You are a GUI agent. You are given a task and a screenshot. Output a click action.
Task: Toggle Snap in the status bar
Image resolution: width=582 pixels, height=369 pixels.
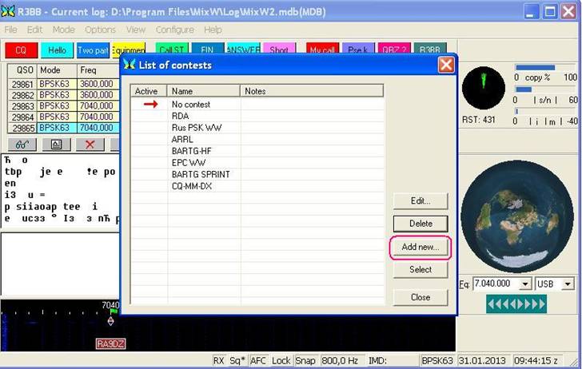(305, 361)
